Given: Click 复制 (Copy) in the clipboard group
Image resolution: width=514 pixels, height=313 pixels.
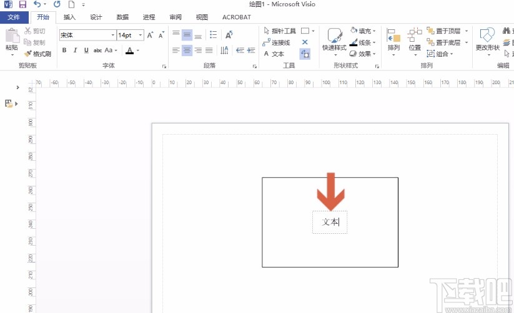Looking at the screenshot, I should (x=34, y=42).
